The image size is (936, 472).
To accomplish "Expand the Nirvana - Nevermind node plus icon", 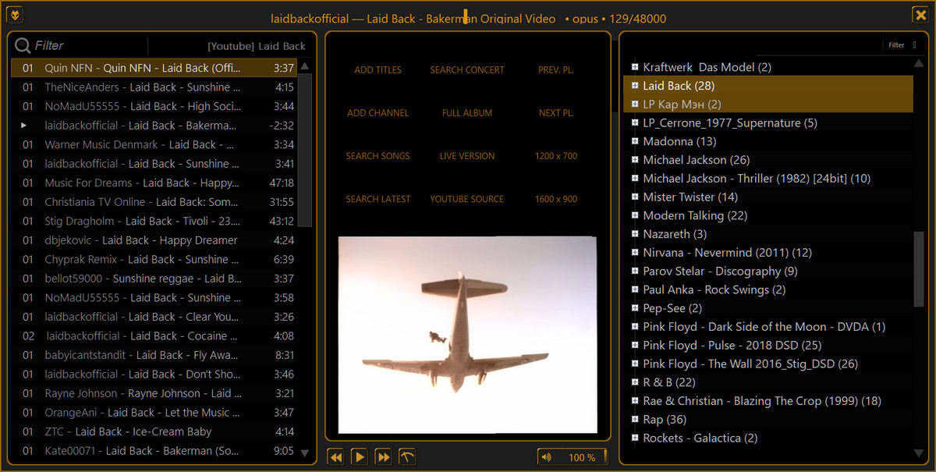I will tap(635, 253).
